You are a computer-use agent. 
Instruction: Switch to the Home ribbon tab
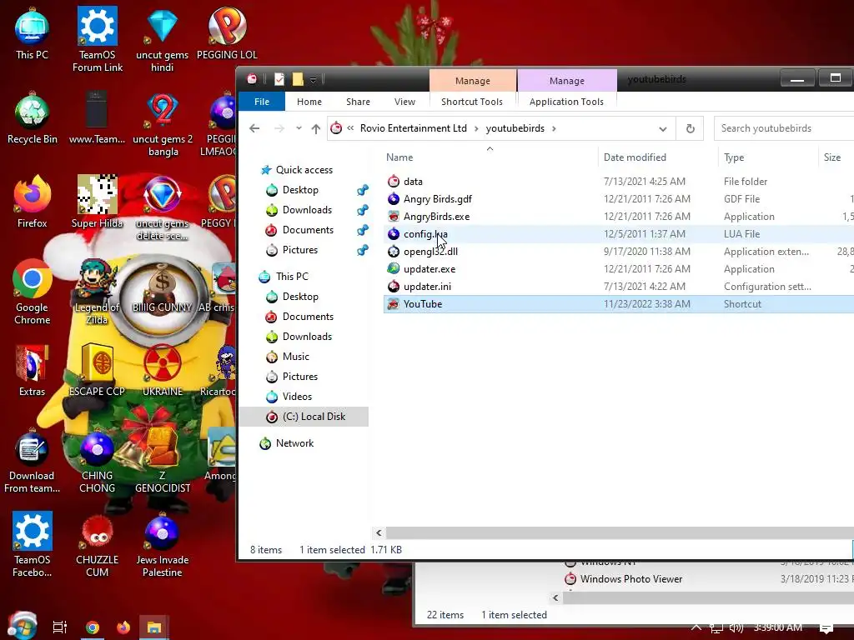coord(309,102)
